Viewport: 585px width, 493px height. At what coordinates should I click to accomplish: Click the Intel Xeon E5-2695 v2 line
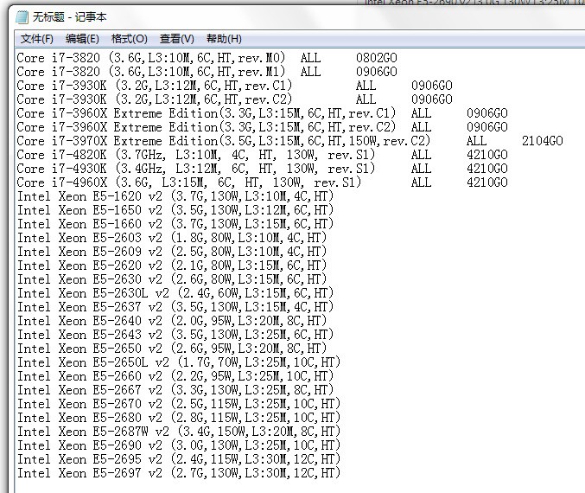coord(179,458)
